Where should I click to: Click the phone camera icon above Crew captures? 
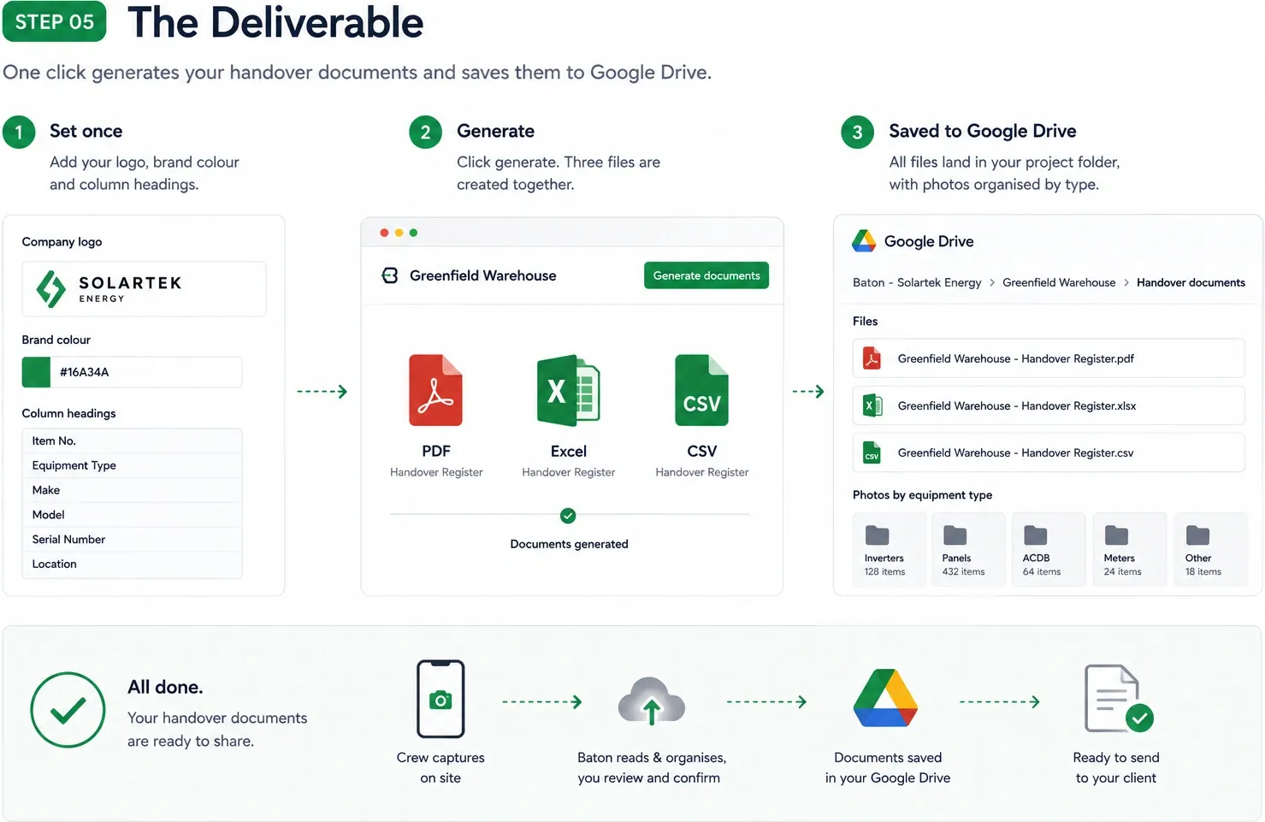coord(440,699)
